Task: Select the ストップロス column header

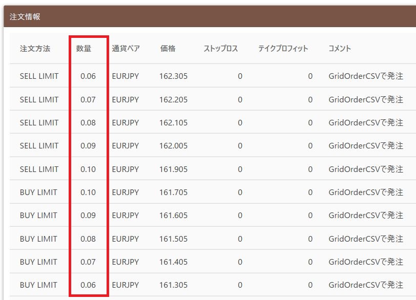Action: pos(221,49)
